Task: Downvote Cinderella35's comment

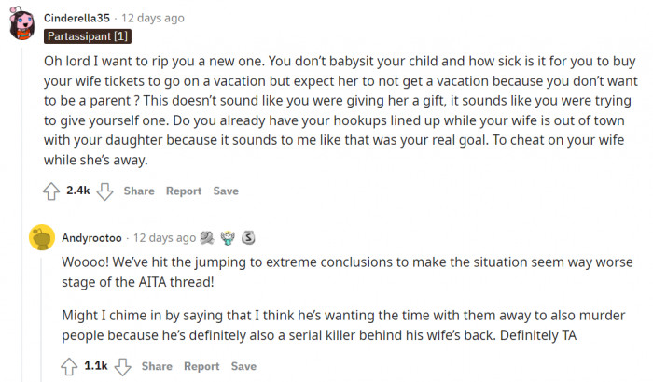Action: (x=105, y=191)
